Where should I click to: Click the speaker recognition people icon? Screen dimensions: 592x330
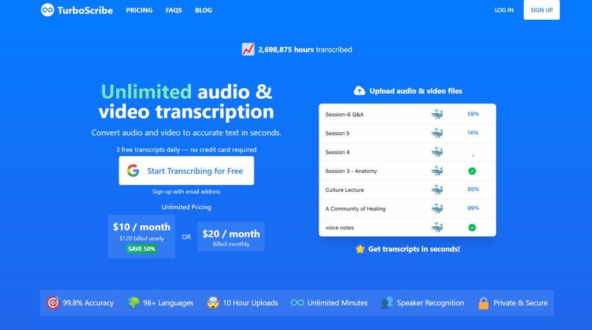point(387,303)
